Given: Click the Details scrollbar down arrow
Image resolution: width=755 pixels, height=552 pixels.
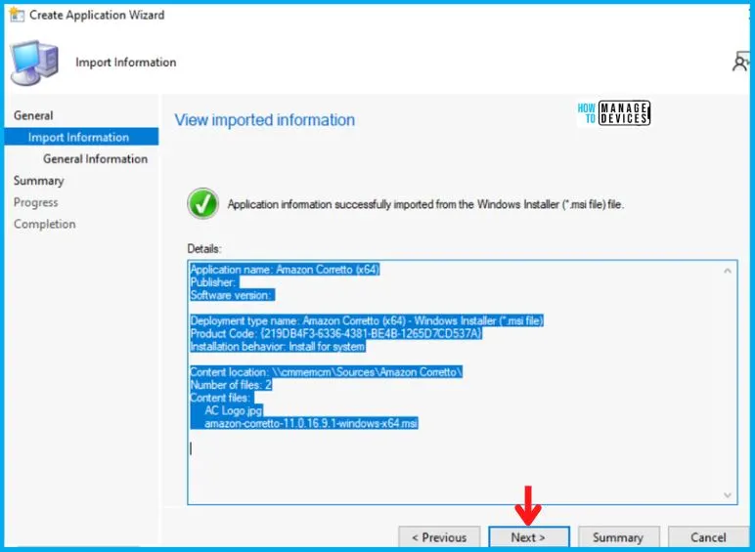Looking at the screenshot, I should point(728,494).
